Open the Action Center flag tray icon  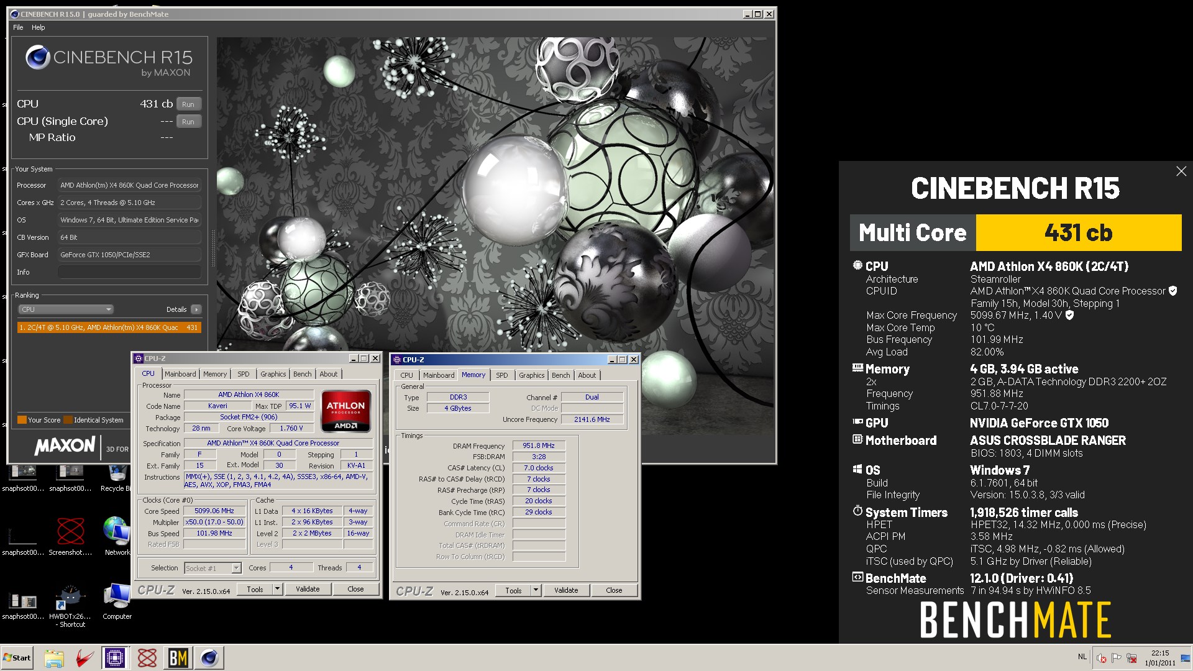(x=1117, y=659)
